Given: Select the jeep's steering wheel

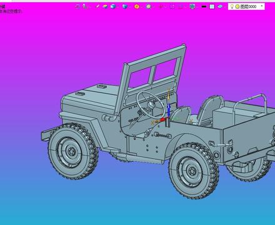Looking at the screenshot, I should pos(148,104).
